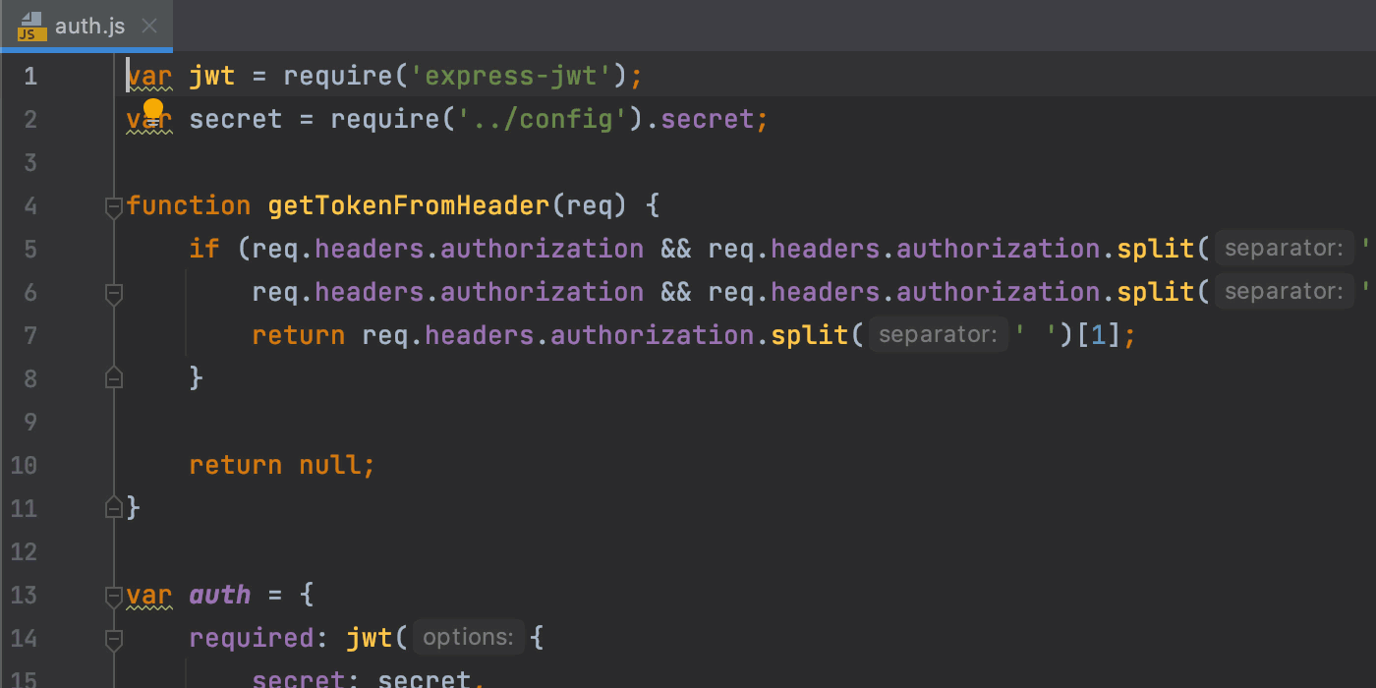Click line number 10 in the gutter

[24, 465]
